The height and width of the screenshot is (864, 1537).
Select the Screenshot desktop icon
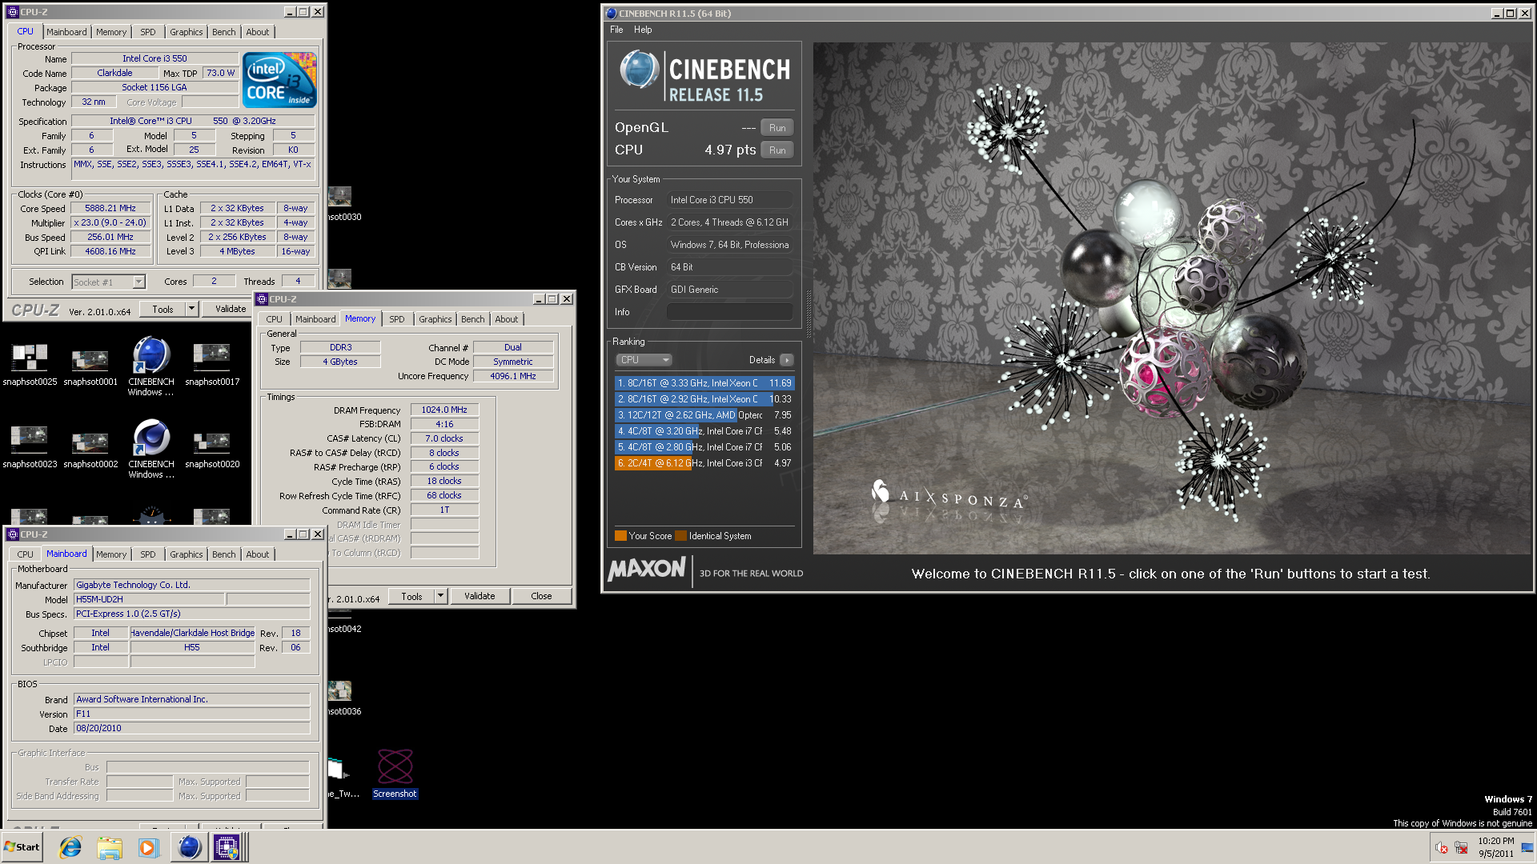tap(395, 774)
